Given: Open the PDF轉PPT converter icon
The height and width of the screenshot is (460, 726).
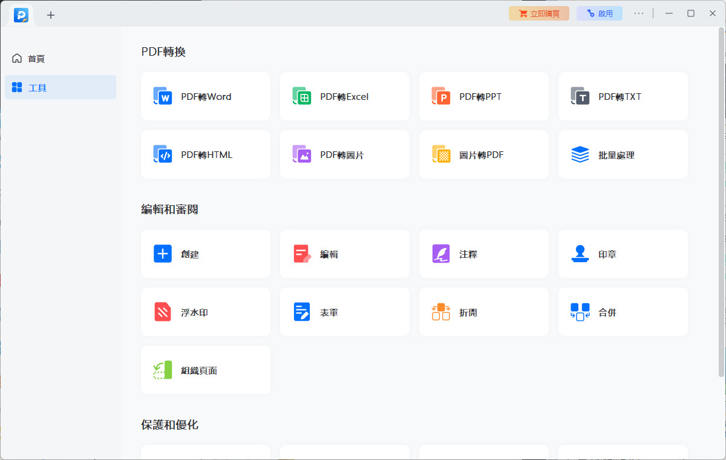Looking at the screenshot, I should [x=441, y=96].
